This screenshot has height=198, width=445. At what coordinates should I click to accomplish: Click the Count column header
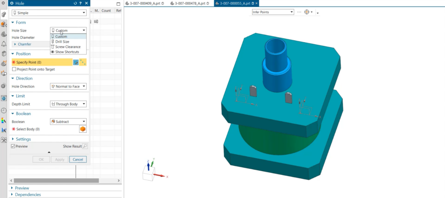click(106, 10)
